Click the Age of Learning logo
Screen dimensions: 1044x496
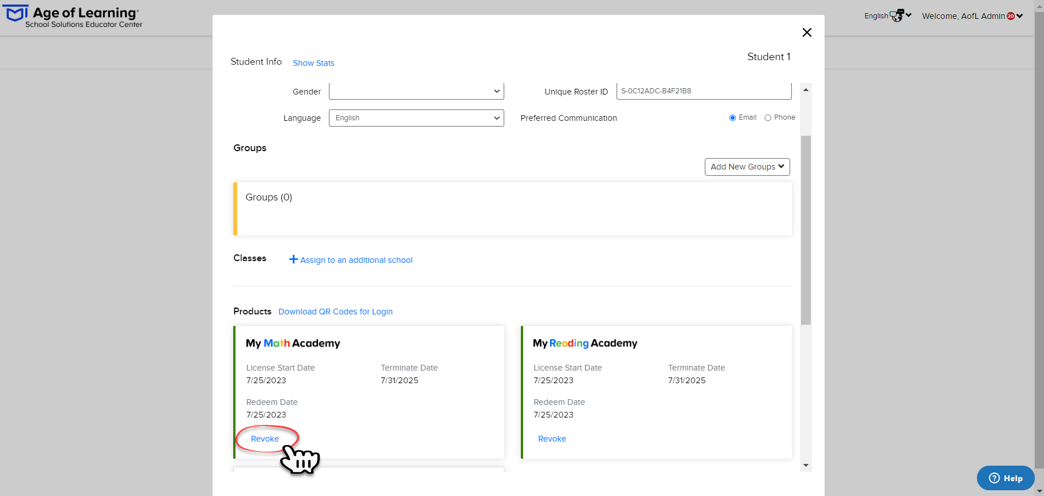73,17
